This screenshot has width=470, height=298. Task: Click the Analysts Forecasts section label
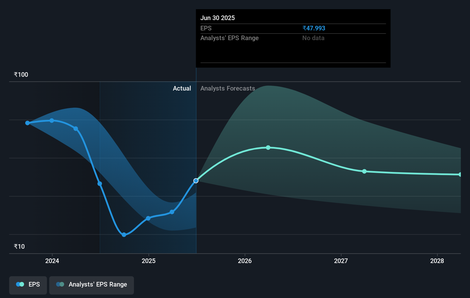[x=228, y=89]
